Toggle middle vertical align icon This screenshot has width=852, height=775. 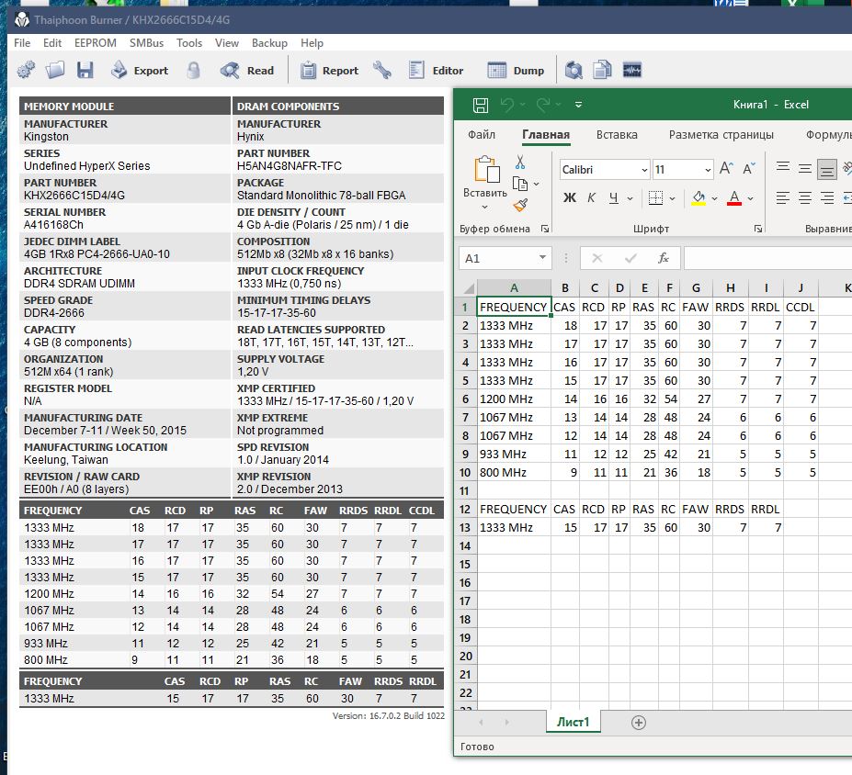point(805,168)
